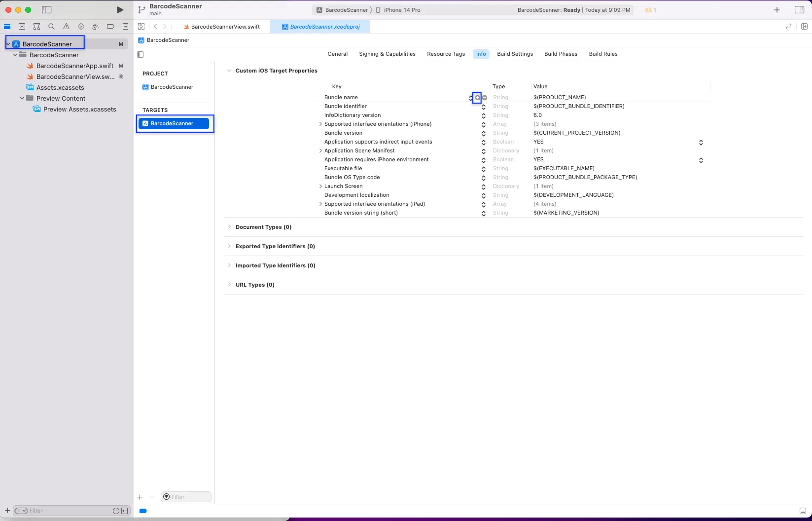Toggle the project and targets list sidebar

point(141,54)
